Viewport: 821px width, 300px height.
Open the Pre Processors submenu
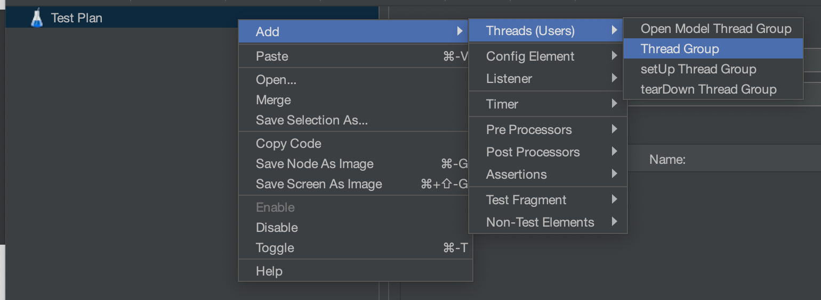coord(548,130)
